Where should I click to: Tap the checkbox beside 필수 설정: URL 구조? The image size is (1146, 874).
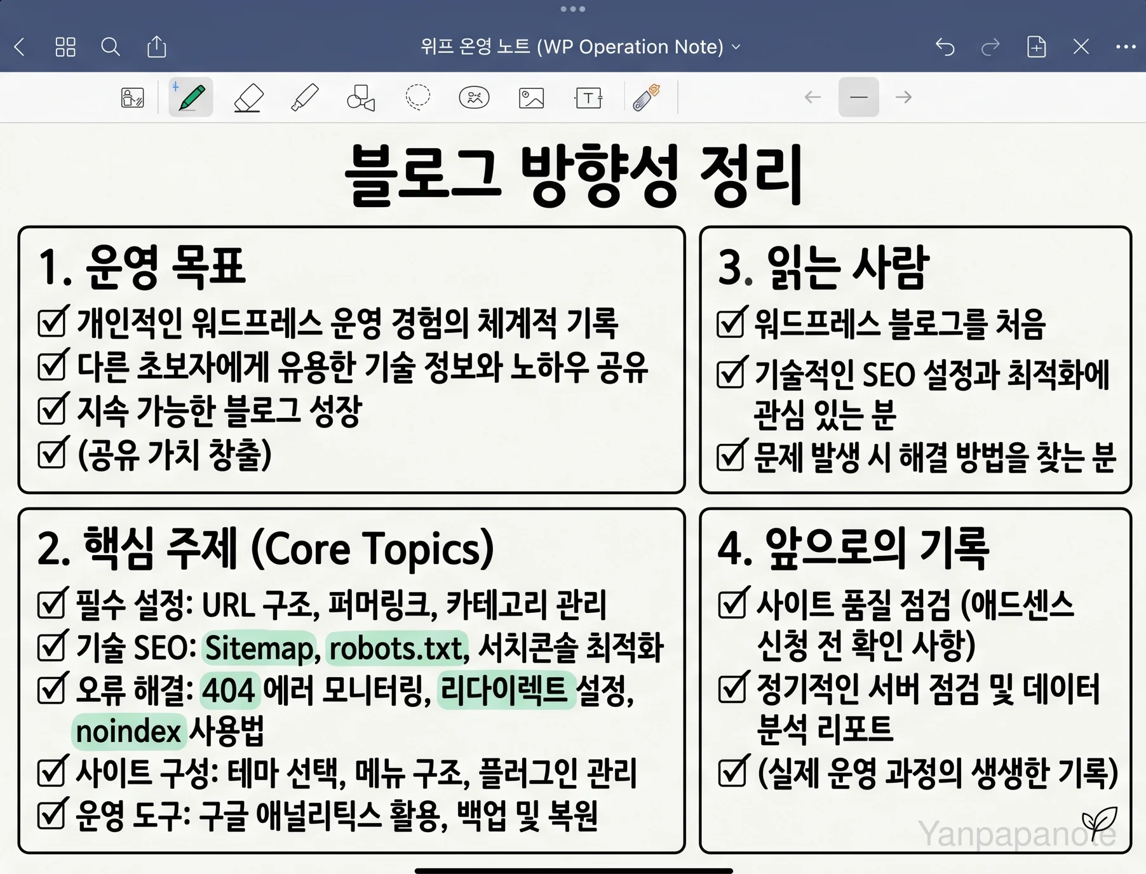click(52, 603)
